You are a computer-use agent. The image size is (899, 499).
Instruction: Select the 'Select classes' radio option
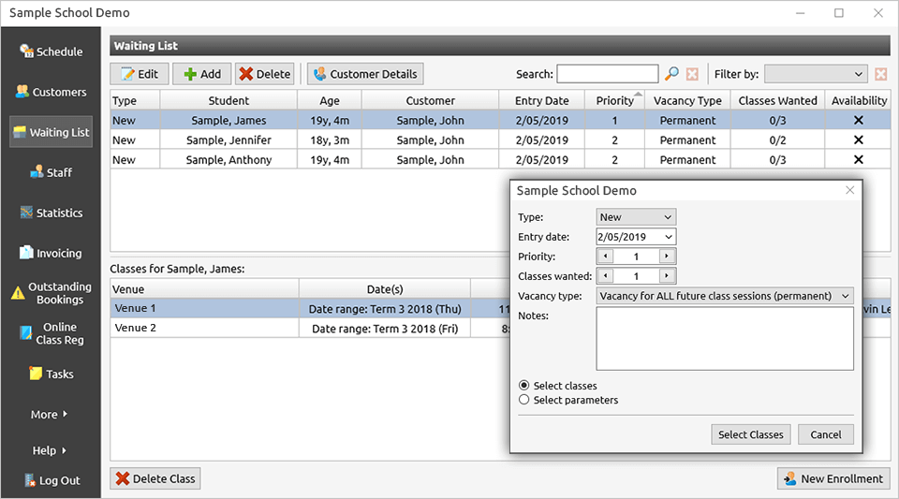(x=524, y=386)
